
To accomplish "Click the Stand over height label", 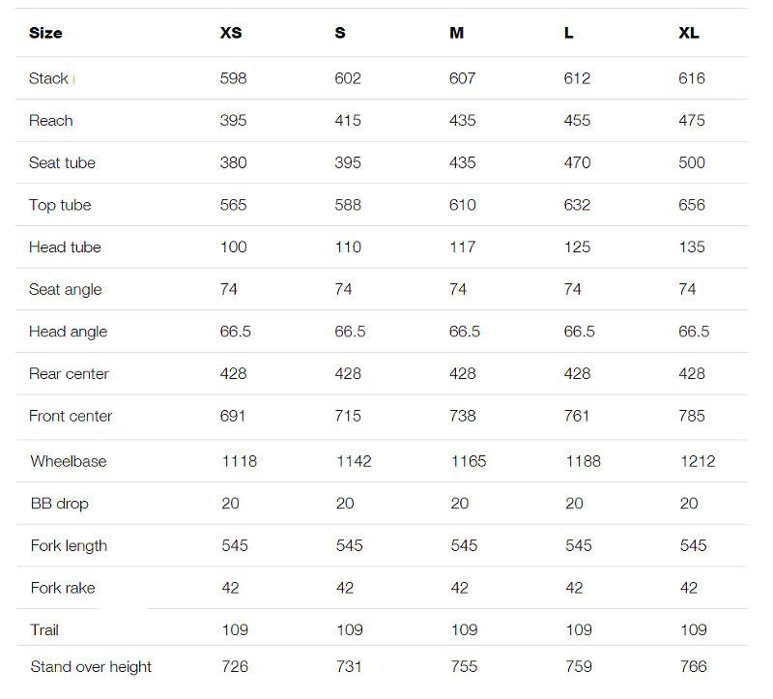I will point(91,667).
